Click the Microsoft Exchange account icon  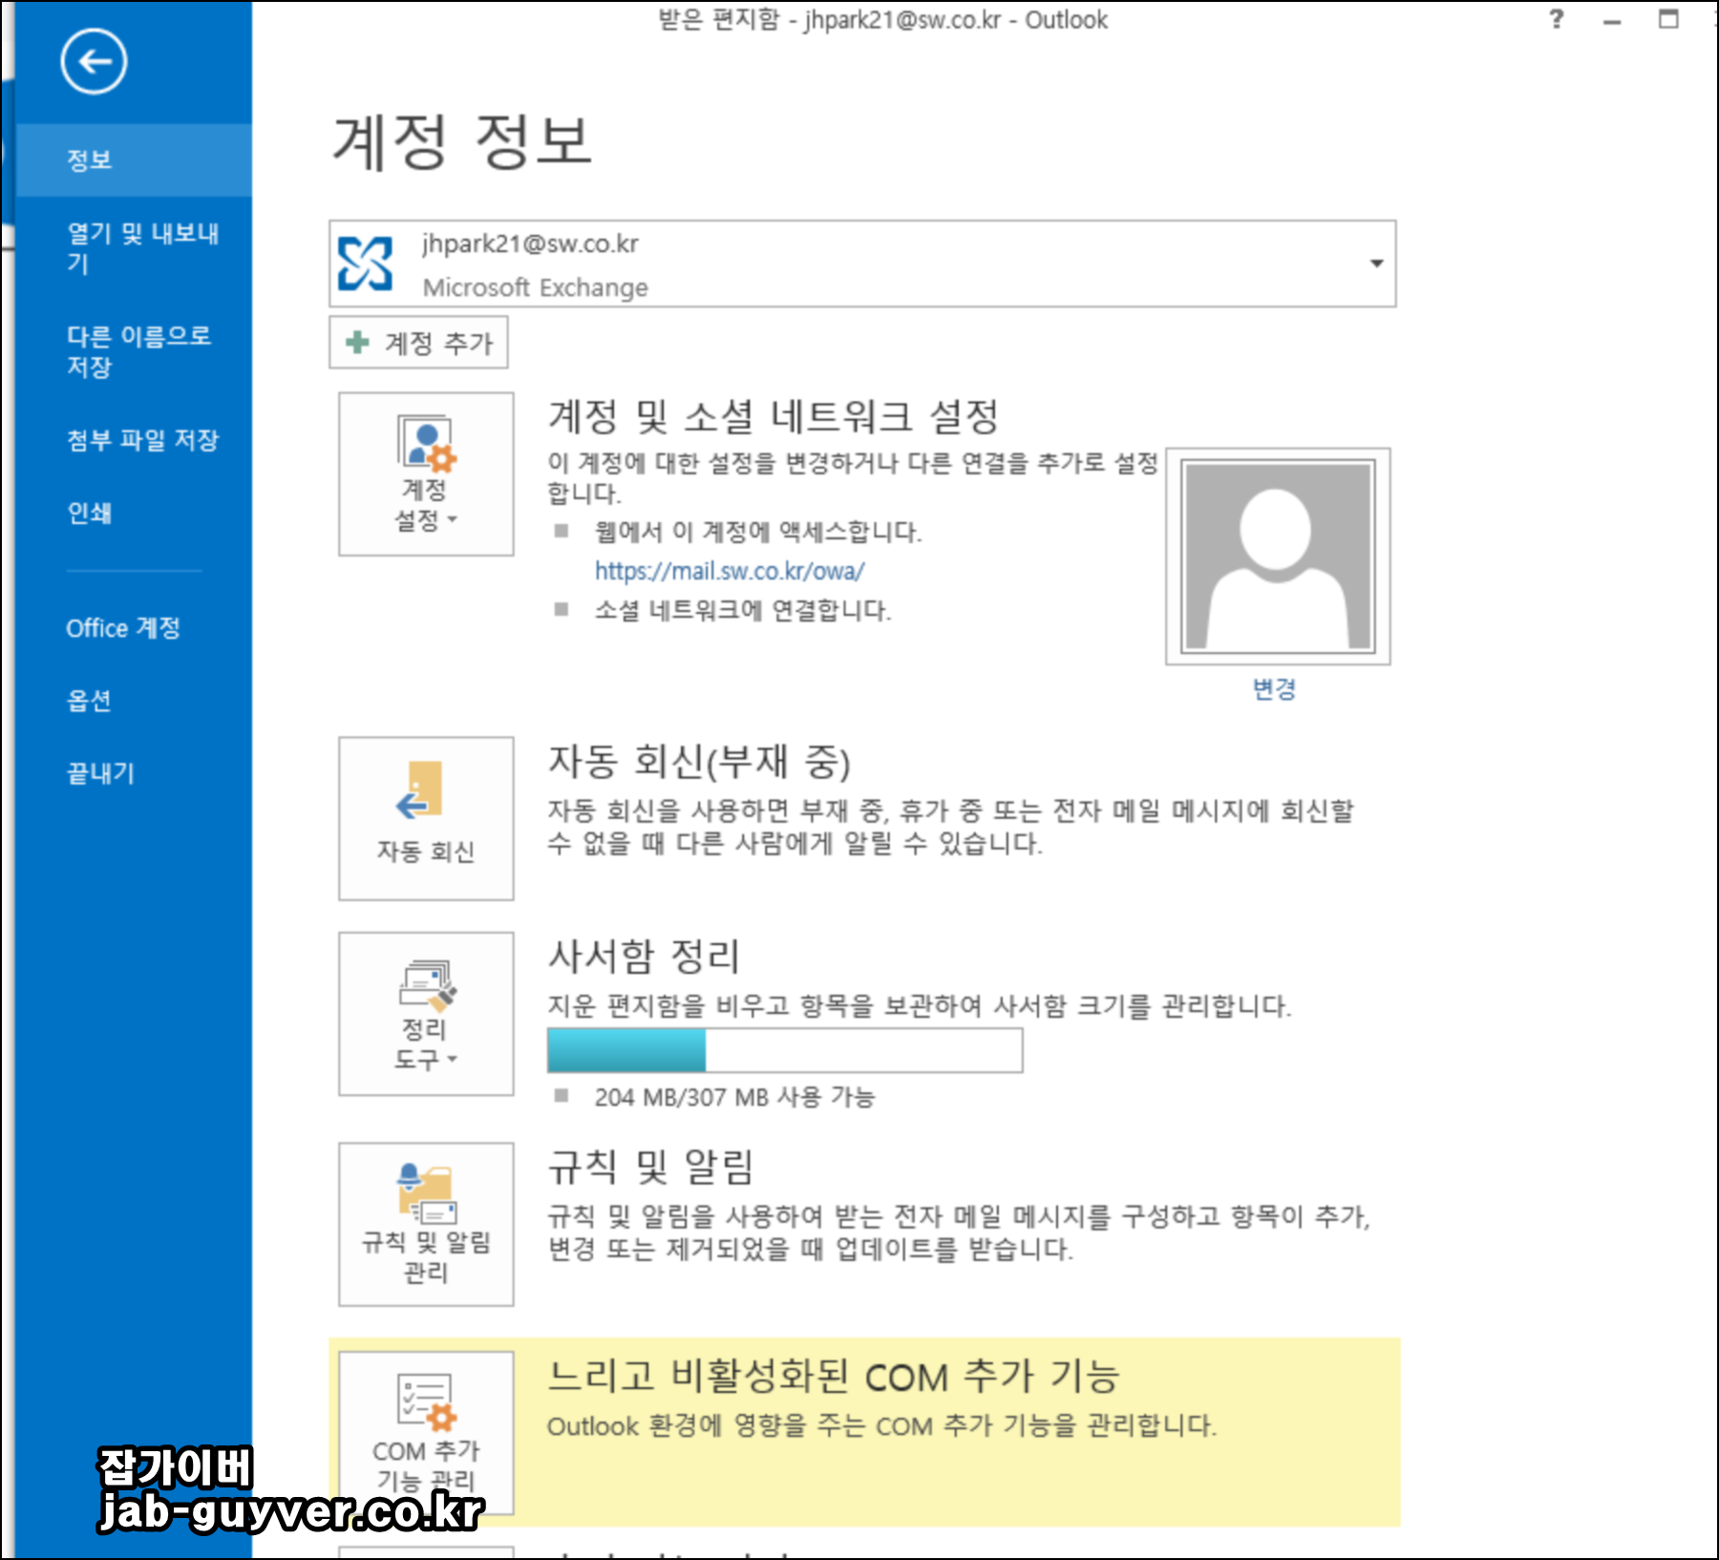pos(365,264)
